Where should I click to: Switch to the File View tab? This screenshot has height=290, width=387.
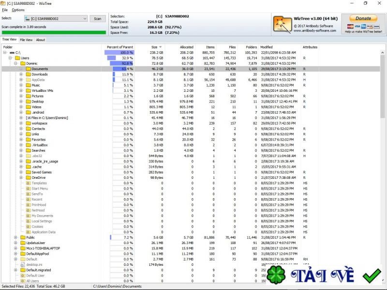pyautogui.click(x=26, y=40)
